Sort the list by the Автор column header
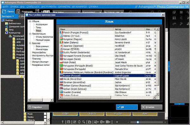190x125 pixels. click(129, 29)
